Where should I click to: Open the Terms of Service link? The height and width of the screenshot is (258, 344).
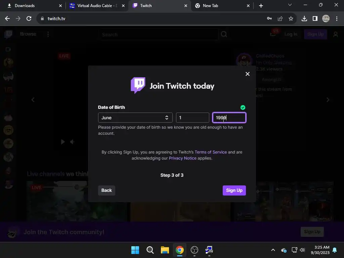tap(211, 152)
